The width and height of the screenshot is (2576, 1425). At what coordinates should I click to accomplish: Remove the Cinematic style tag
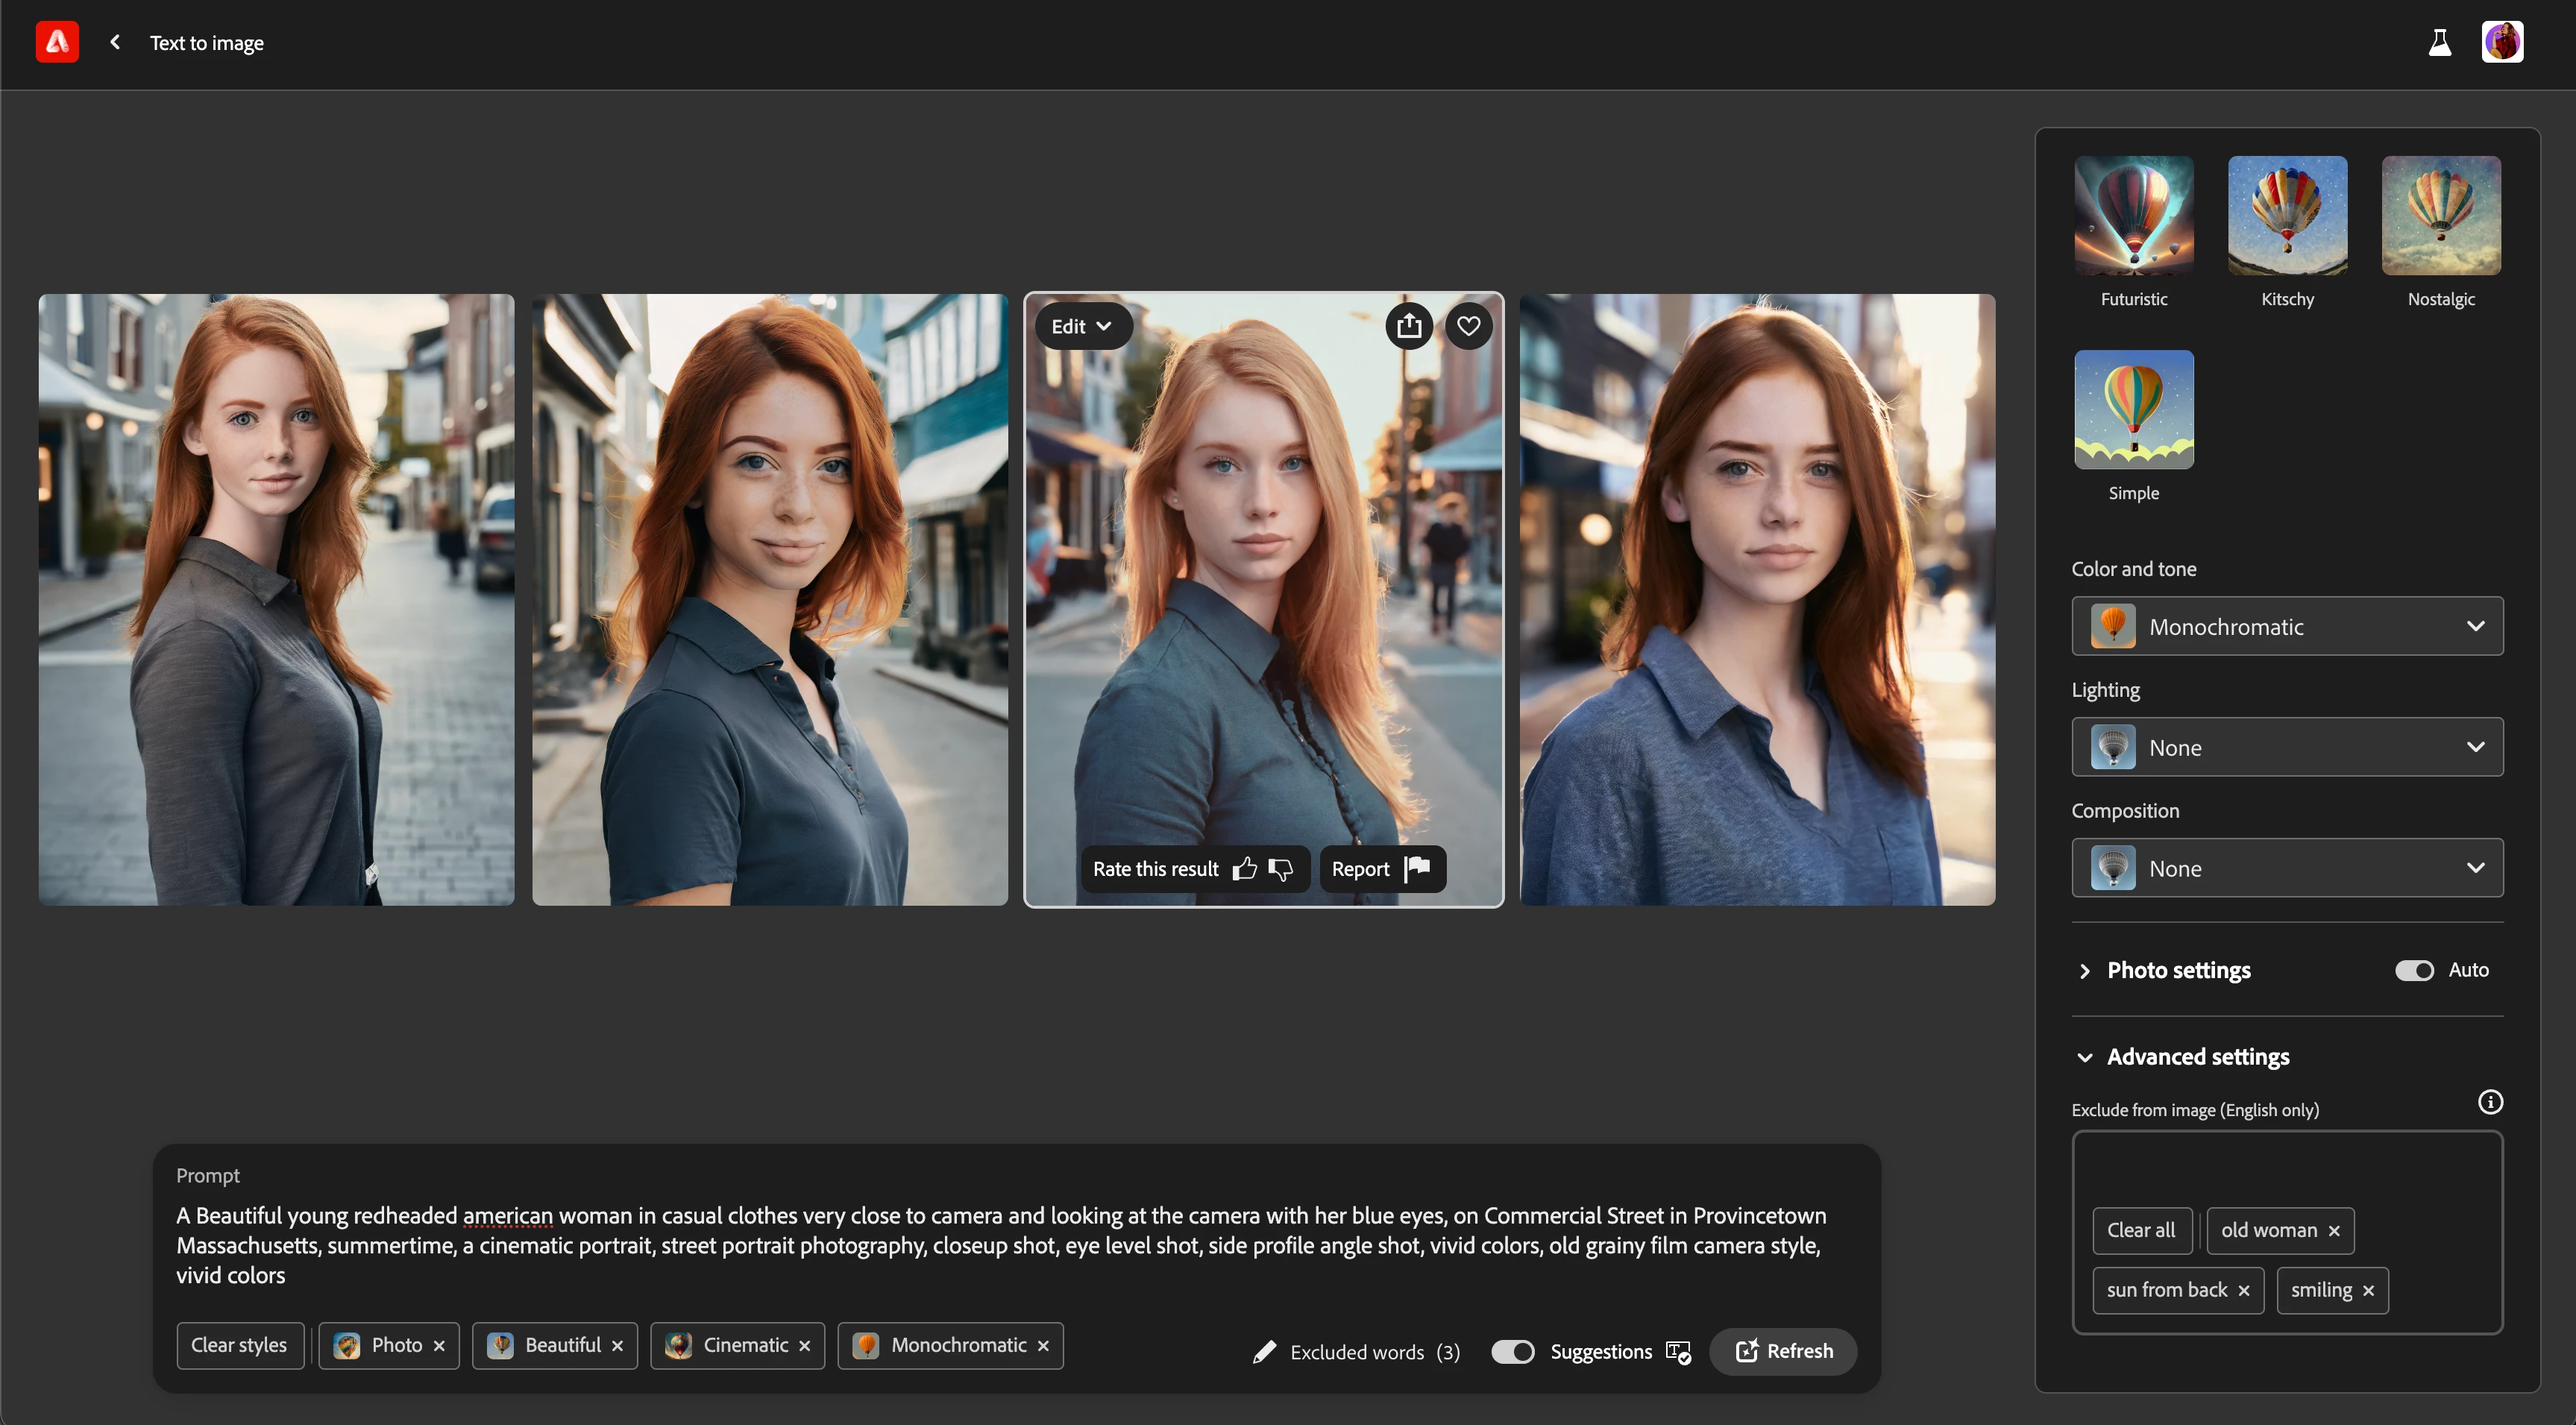tap(805, 1346)
